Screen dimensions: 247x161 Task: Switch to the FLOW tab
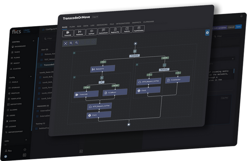point(72,27)
